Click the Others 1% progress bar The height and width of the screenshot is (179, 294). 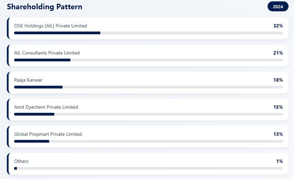tap(148, 168)
